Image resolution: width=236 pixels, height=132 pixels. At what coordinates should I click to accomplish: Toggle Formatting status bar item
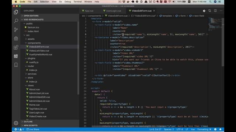coord(204,129)
